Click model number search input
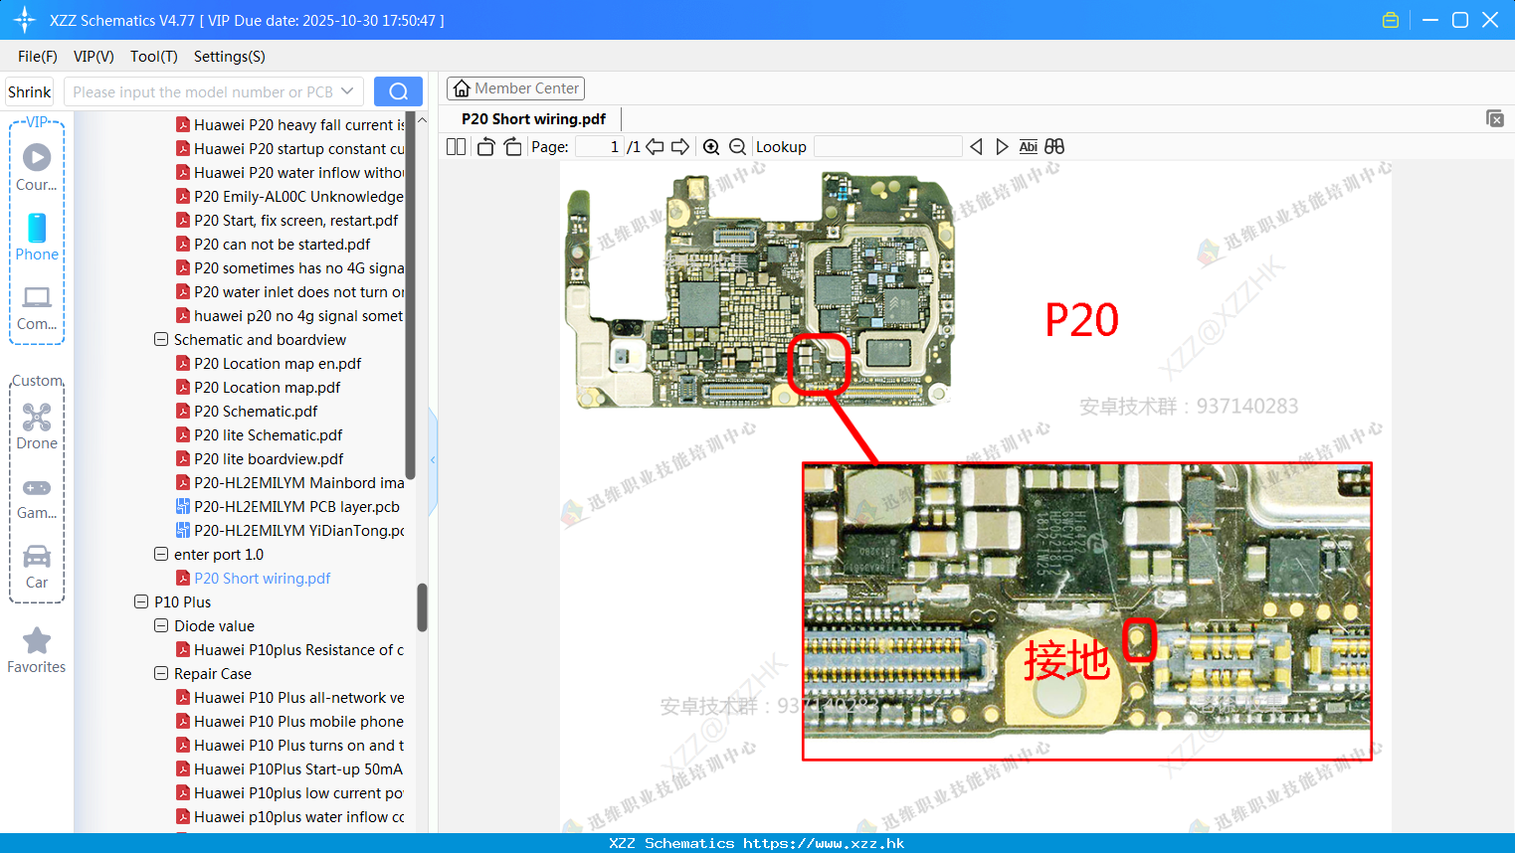This screenshot has width=1515, height=853. [x=203, y=91]
